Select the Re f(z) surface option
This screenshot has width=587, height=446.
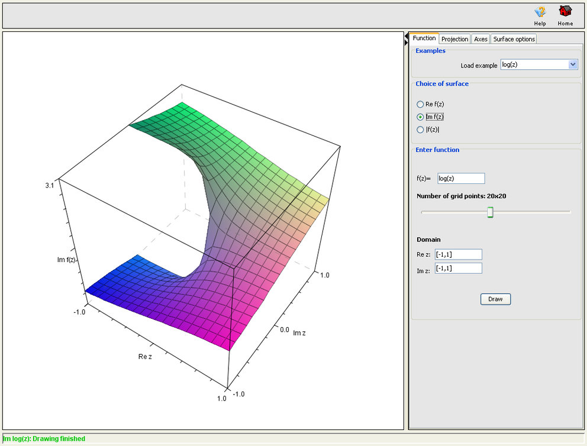pos(421,104)
